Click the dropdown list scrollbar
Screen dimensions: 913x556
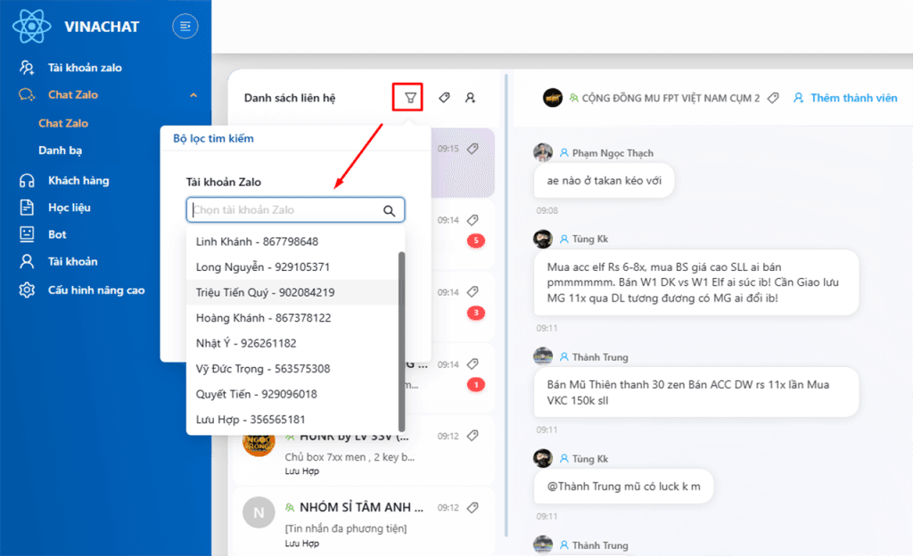point(401,339)
